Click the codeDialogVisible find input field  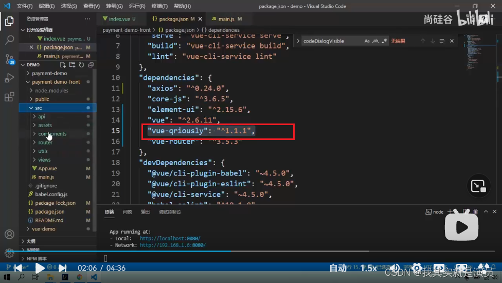[332, 41]
